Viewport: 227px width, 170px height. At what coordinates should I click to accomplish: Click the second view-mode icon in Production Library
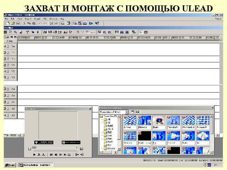point(137,112)
